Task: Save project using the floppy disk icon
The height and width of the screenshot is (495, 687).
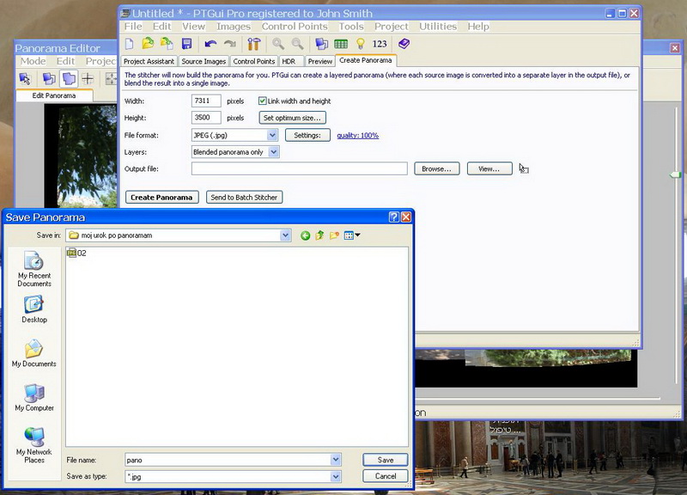Action: coord(186,44)
